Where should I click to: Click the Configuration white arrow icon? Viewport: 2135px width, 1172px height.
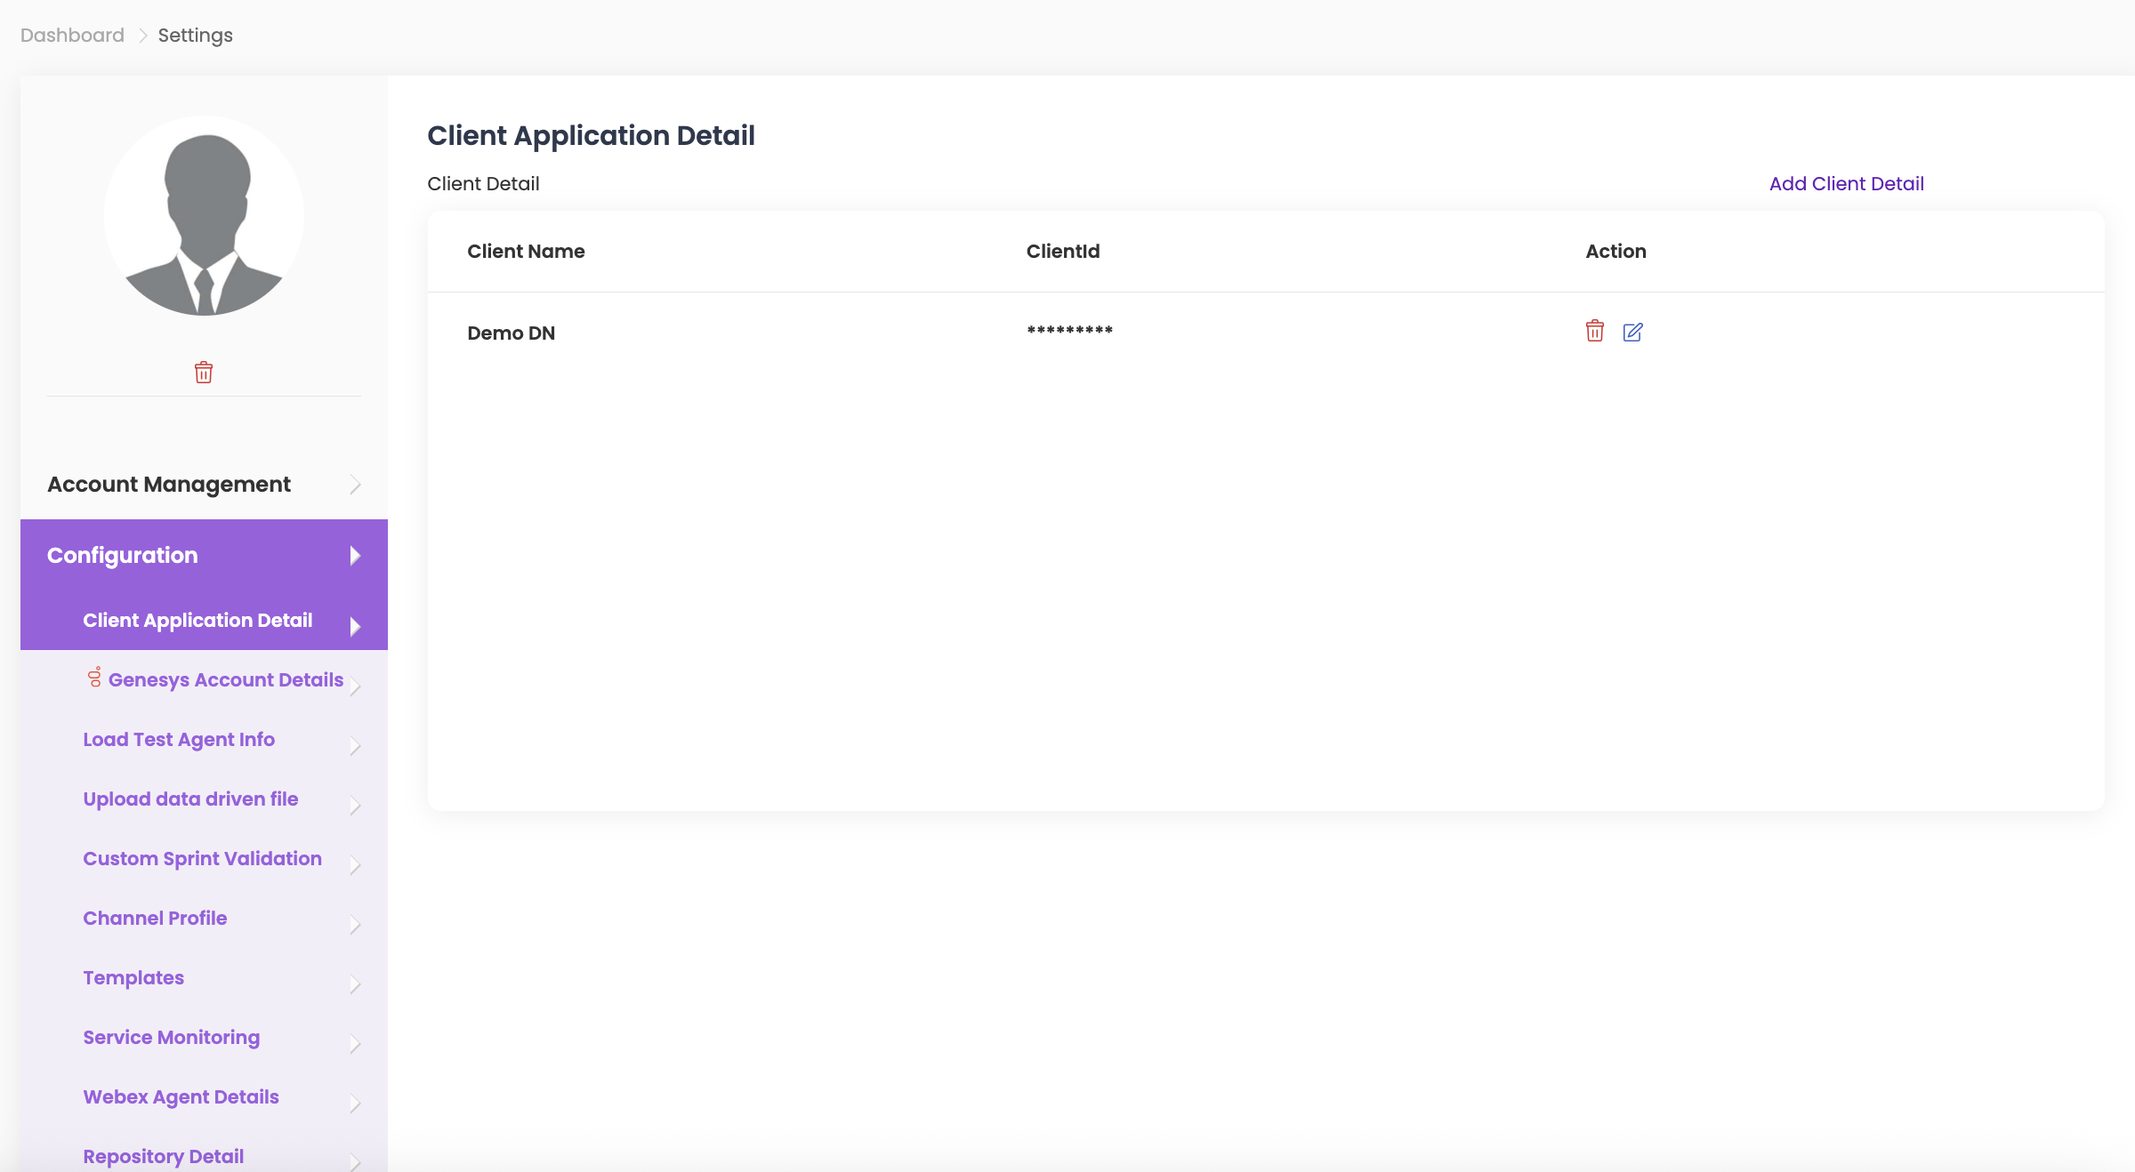point(355,556)
